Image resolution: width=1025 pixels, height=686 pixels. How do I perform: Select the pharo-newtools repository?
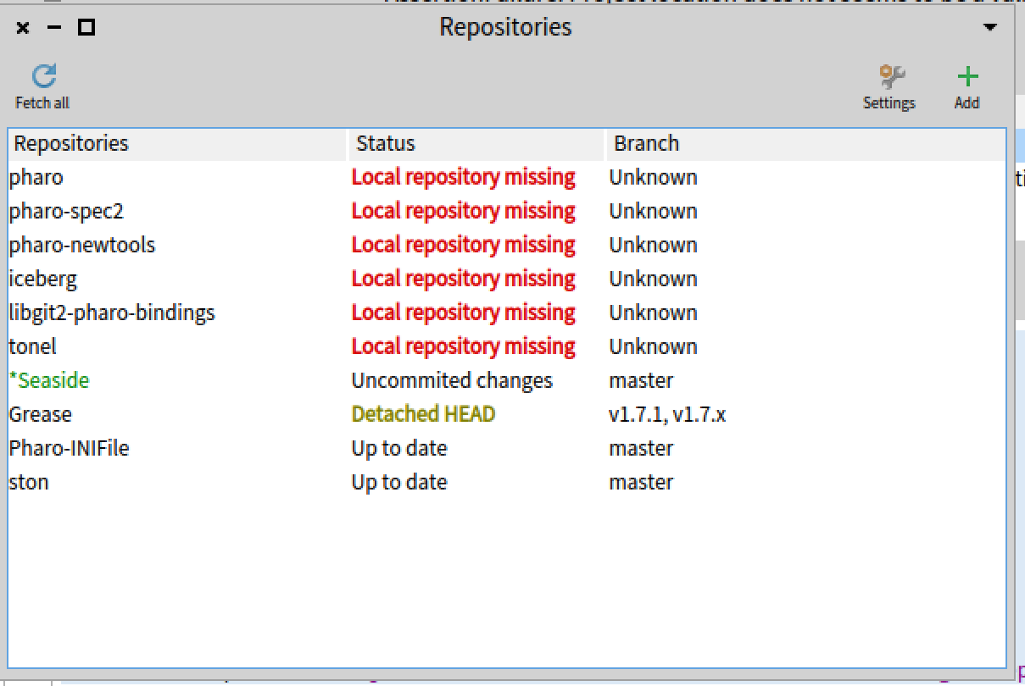tap(82, 246)
